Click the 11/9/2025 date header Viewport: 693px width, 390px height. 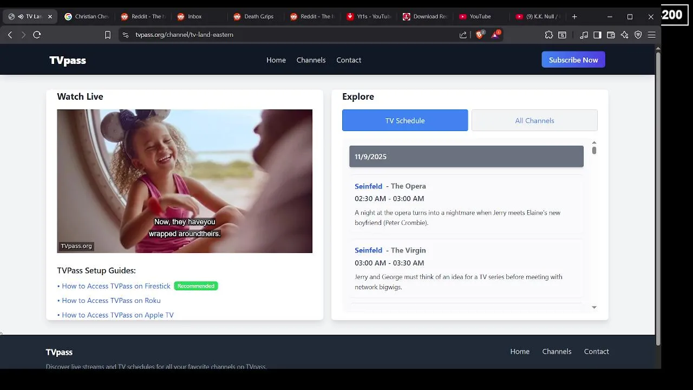point(466,157)
